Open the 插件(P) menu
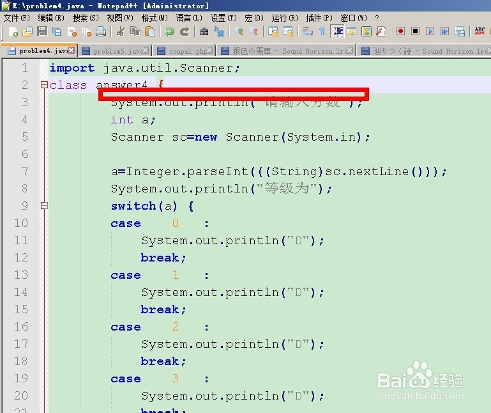 tap(319, 18)
